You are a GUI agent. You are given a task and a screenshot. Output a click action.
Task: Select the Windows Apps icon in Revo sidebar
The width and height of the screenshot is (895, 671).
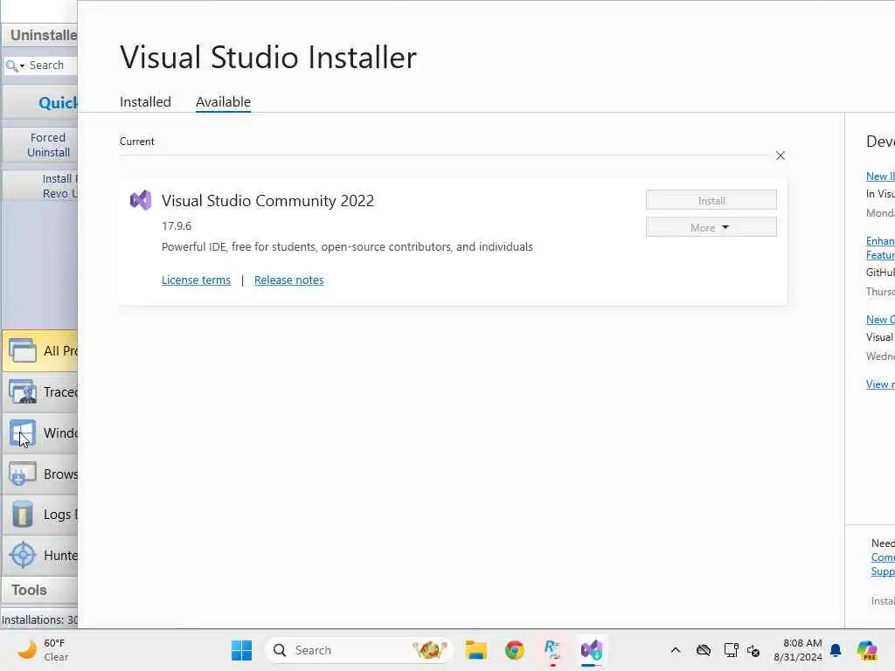point(23,433)
